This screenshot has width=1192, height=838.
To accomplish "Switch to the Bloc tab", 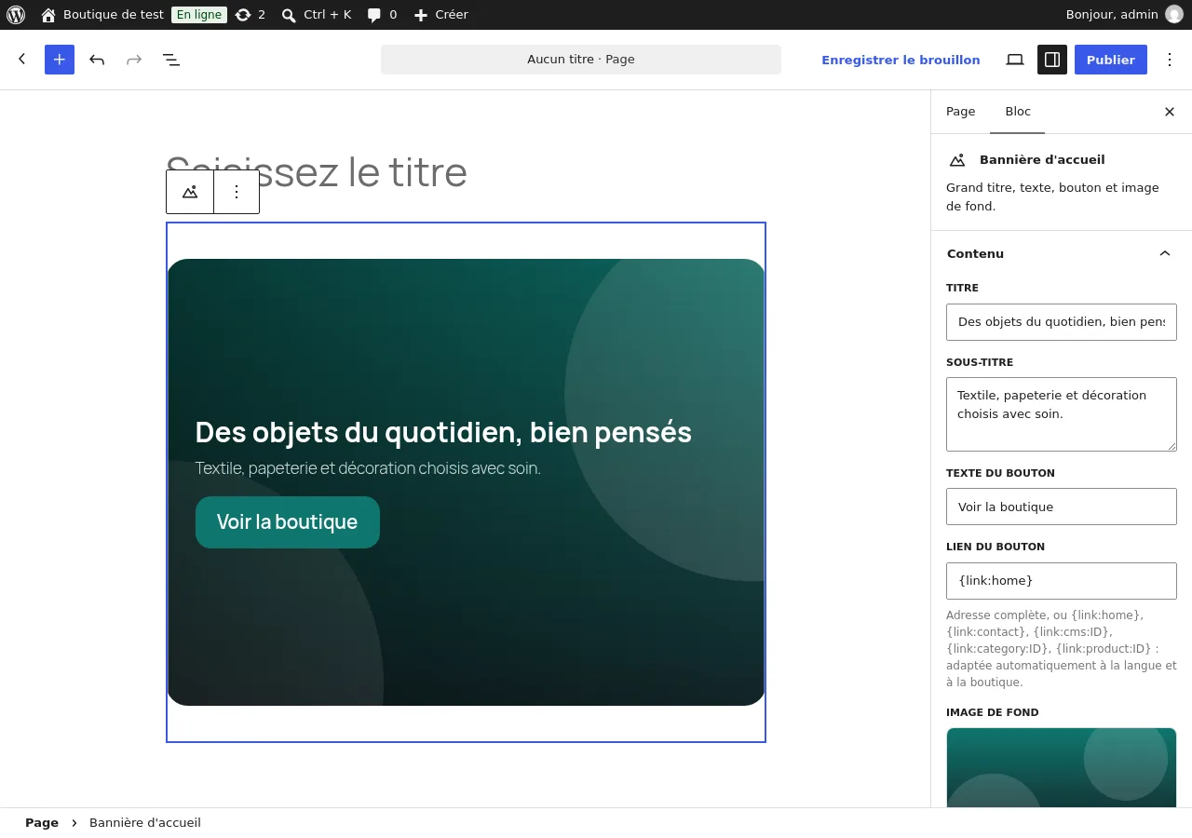I will click(x=1018, y=112).
